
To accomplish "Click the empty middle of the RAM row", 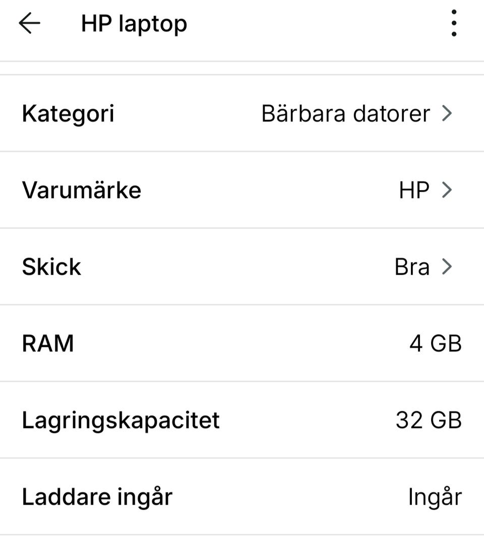I will 242,343.
